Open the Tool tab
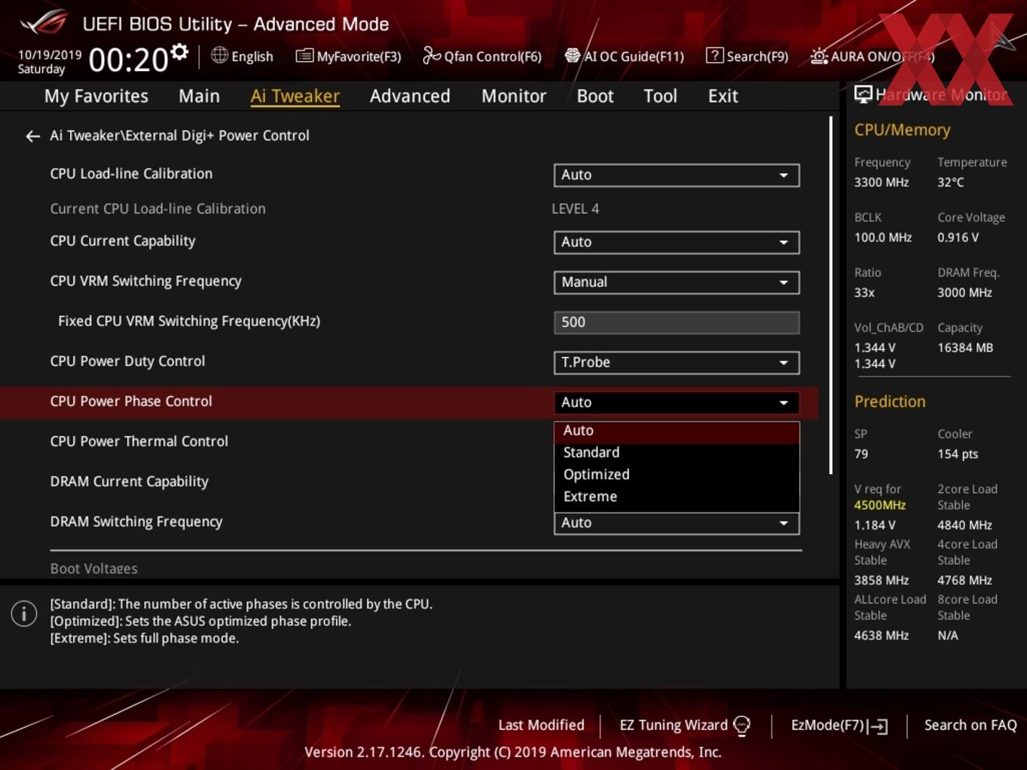Screen dimensions: 1027x770 [x=660, y=96]
